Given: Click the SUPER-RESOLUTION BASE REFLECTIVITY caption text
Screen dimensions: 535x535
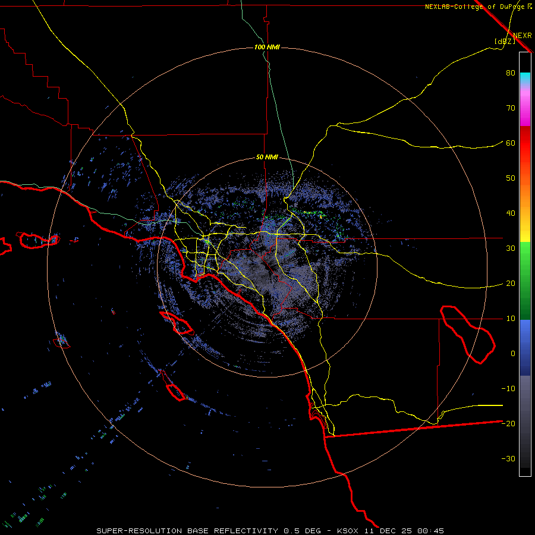Looking at the screenshot, I should coord(187,531).
